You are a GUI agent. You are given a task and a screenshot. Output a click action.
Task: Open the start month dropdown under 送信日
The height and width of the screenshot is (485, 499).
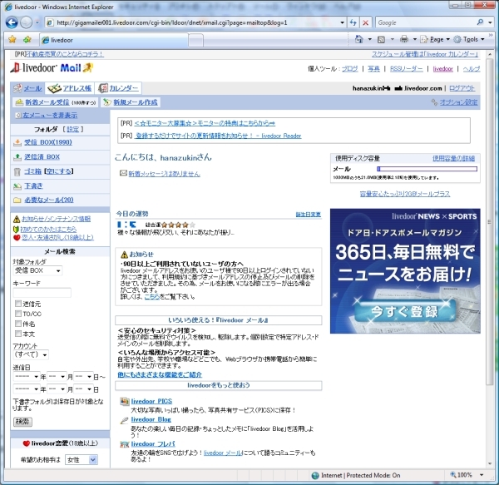(57, 377)
